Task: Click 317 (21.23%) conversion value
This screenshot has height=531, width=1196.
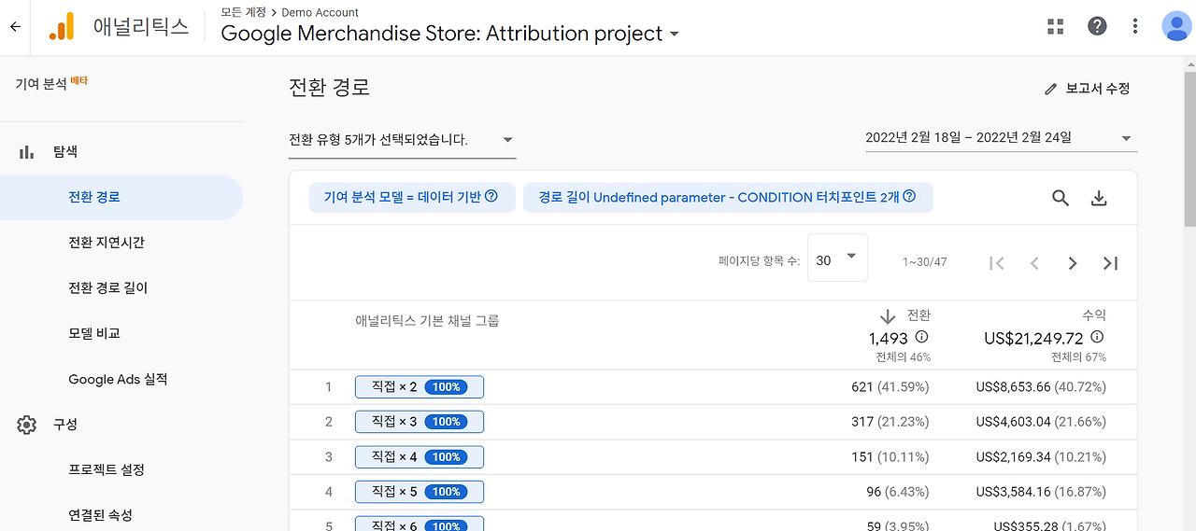Action: pyautogui.click(x=890, y=422)
